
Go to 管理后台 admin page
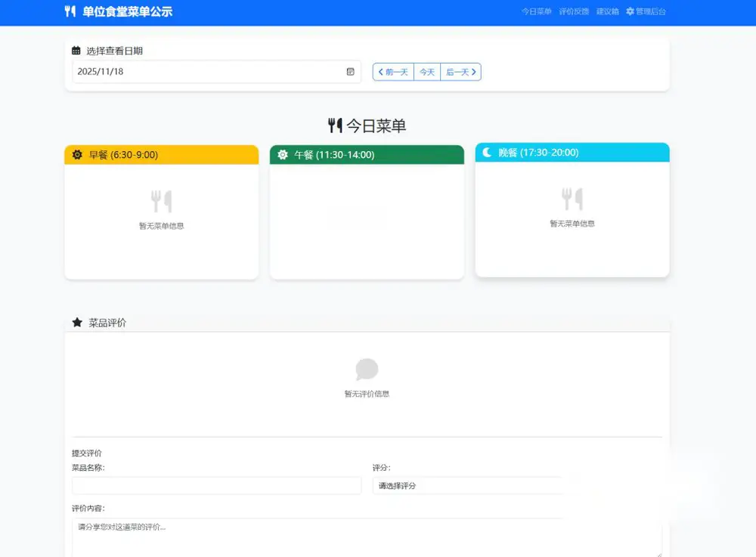click(646, 11)
